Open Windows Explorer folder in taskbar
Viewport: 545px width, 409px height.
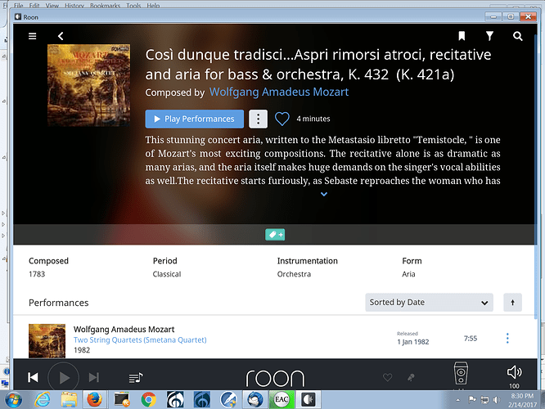click(x=70, y=400)
